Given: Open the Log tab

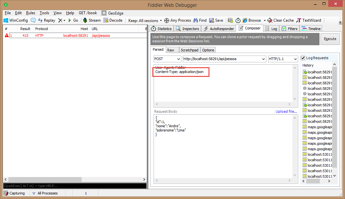Looking at the screenshot, I should (271, 29).
